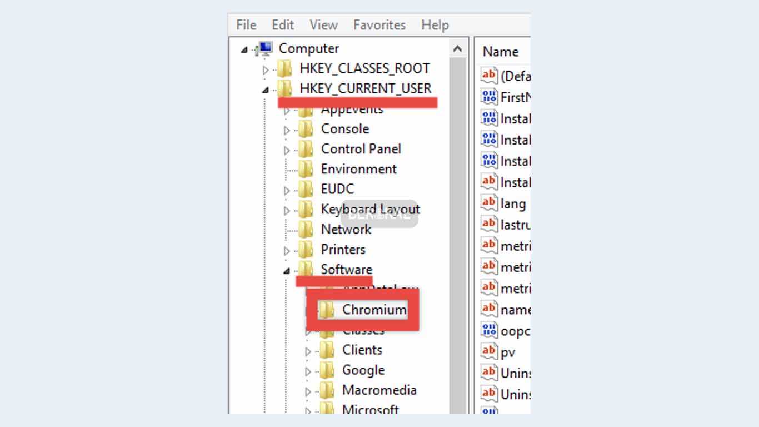Click the EUDC key folder icon
Screen dimensions: 759x427
(306, 190)
